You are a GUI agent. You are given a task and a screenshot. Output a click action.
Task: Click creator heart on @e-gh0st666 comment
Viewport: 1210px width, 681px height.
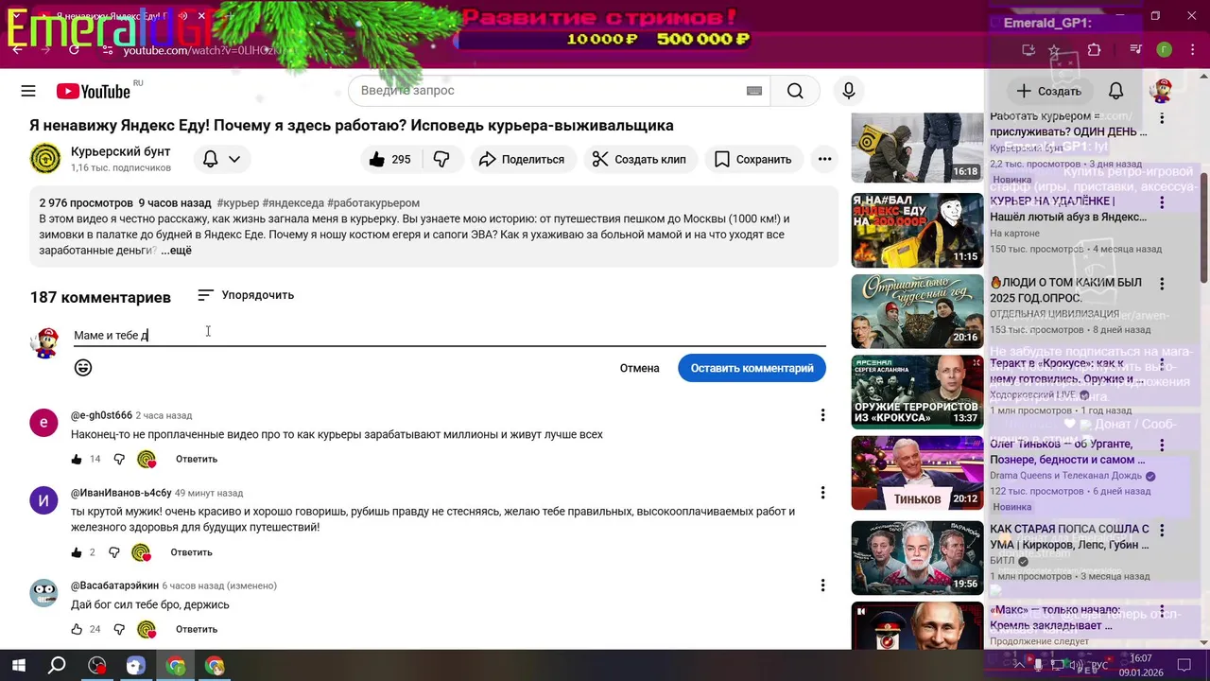[x=147, y=460]
